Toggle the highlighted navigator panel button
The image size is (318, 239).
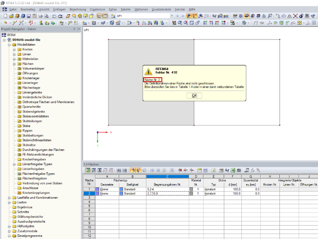tap(99, 16)
